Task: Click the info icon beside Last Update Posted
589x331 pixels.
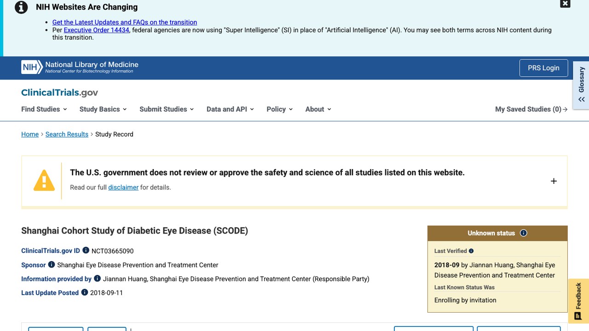Action: pos(85,292)
